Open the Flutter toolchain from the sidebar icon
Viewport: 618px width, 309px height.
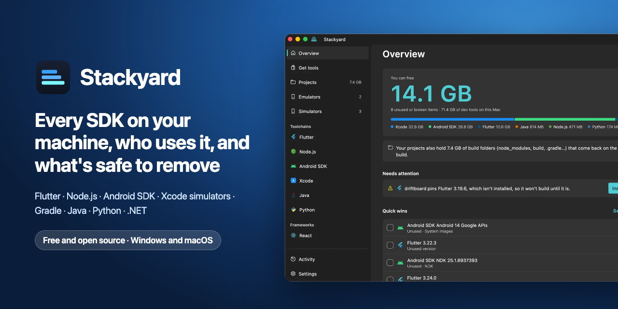[293, 137]
